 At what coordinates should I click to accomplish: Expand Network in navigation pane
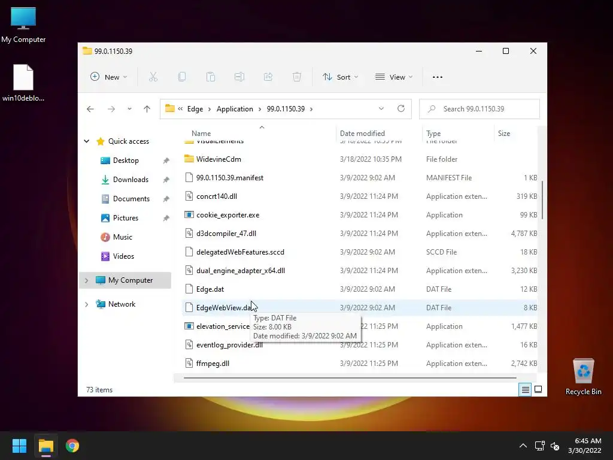tap(87, 304)
